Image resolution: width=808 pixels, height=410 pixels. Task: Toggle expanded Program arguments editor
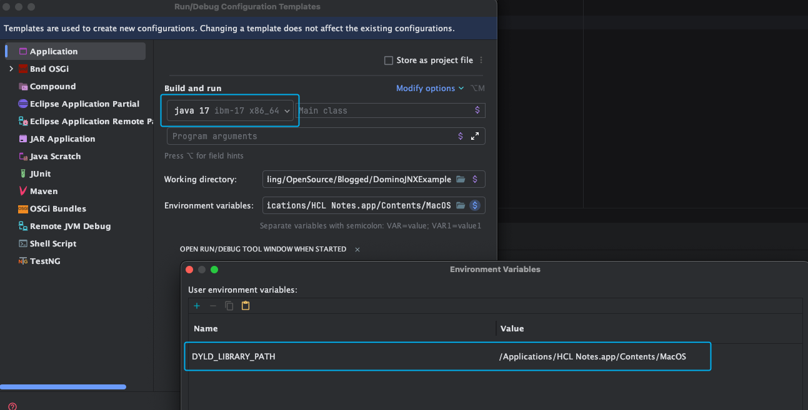(474, 136)
